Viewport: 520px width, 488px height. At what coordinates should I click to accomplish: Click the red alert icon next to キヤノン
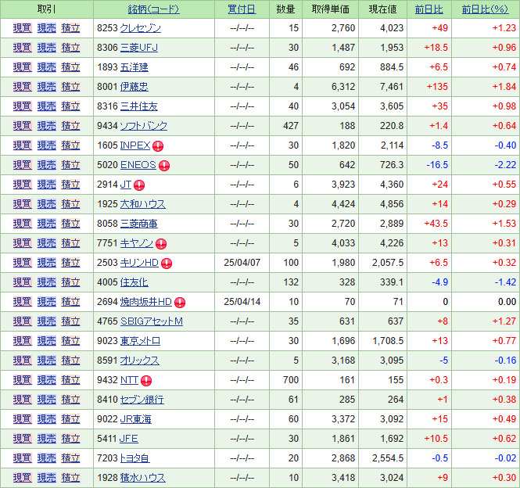point(160,243)
